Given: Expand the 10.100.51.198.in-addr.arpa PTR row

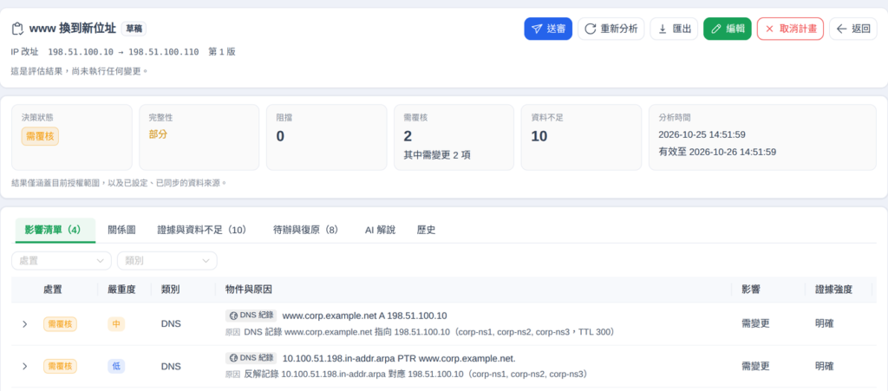Looking at the screenshot, I should 24,366.
